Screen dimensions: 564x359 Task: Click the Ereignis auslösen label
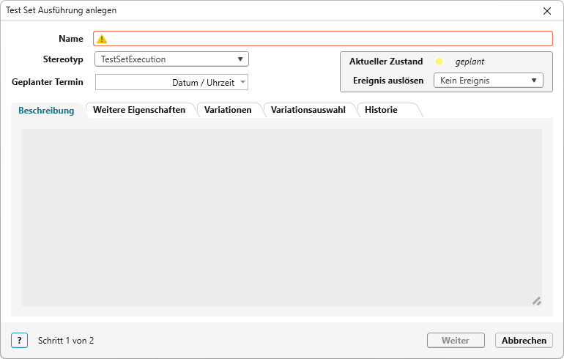pos(388,81)
